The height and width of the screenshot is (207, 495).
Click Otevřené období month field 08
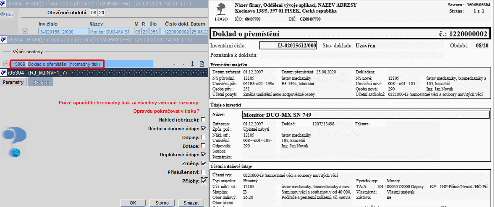click(x=94, y=13)
